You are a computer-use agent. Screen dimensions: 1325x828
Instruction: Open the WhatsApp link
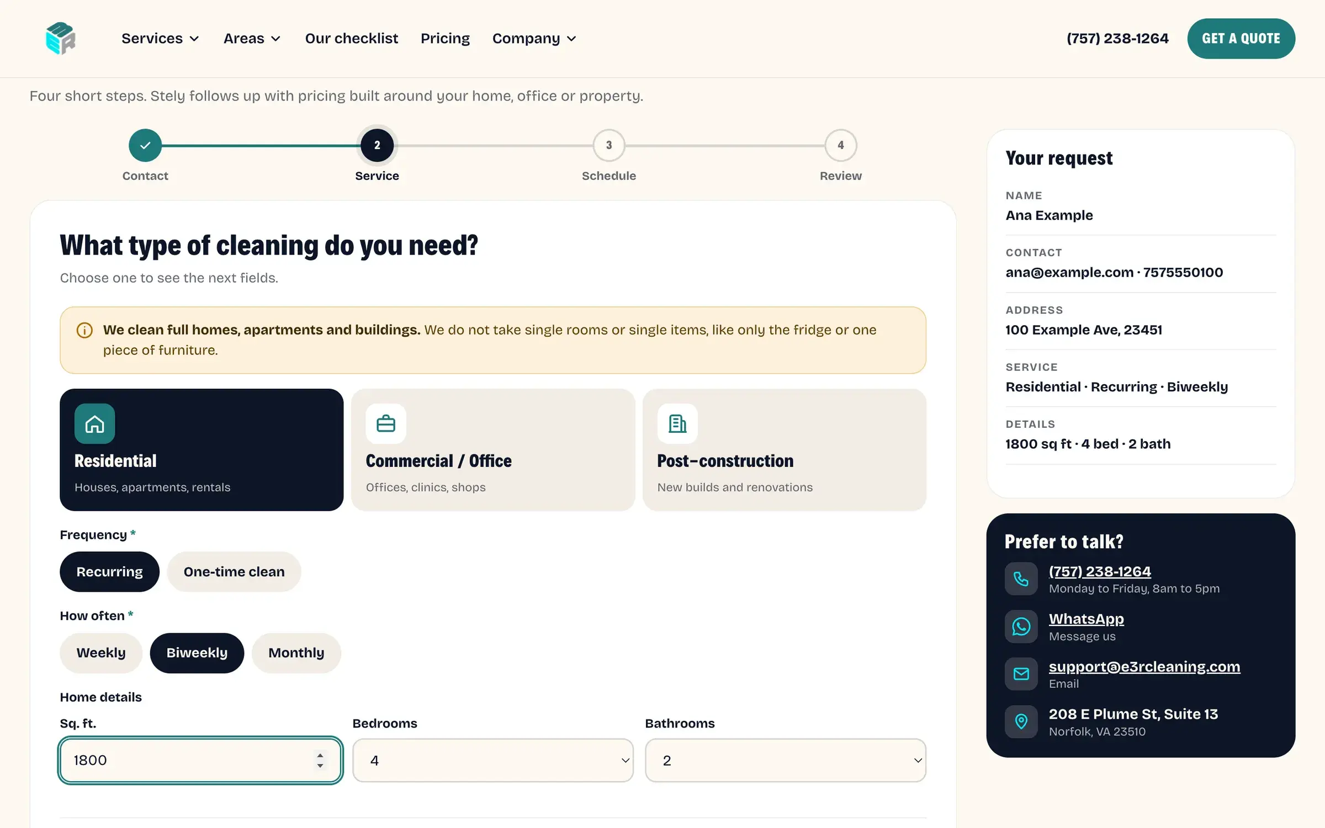pos(1086,619)
